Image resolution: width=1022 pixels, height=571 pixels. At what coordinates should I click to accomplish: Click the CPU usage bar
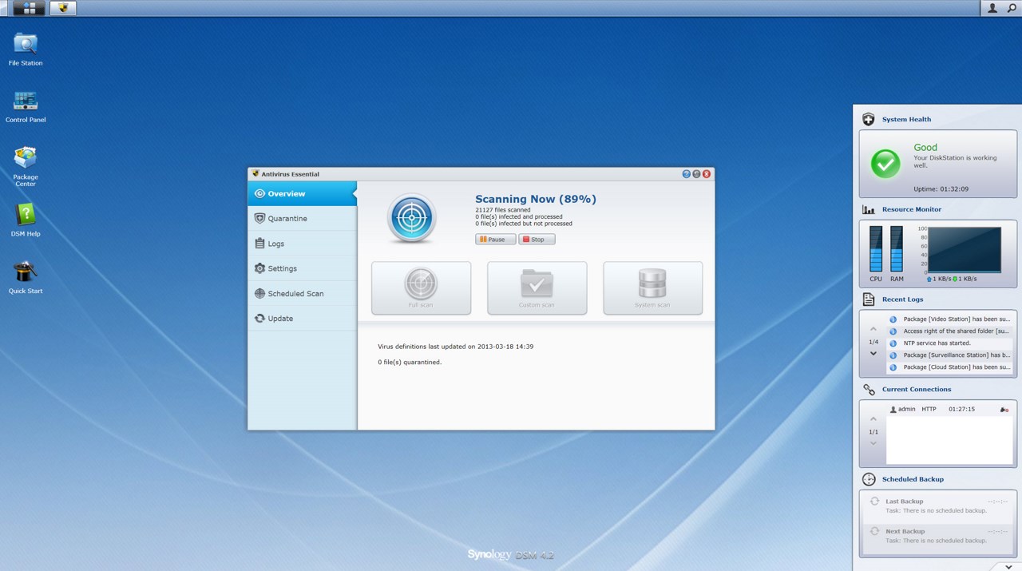pos(876,249)
